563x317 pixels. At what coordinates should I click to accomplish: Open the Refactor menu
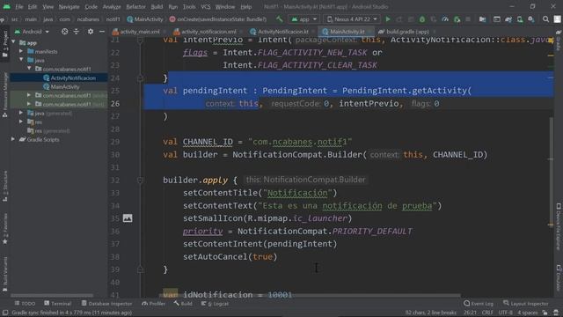[x=135, y=7]
